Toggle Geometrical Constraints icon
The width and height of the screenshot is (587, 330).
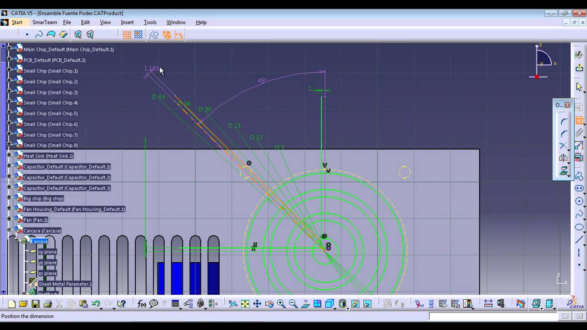pos(166,34)
